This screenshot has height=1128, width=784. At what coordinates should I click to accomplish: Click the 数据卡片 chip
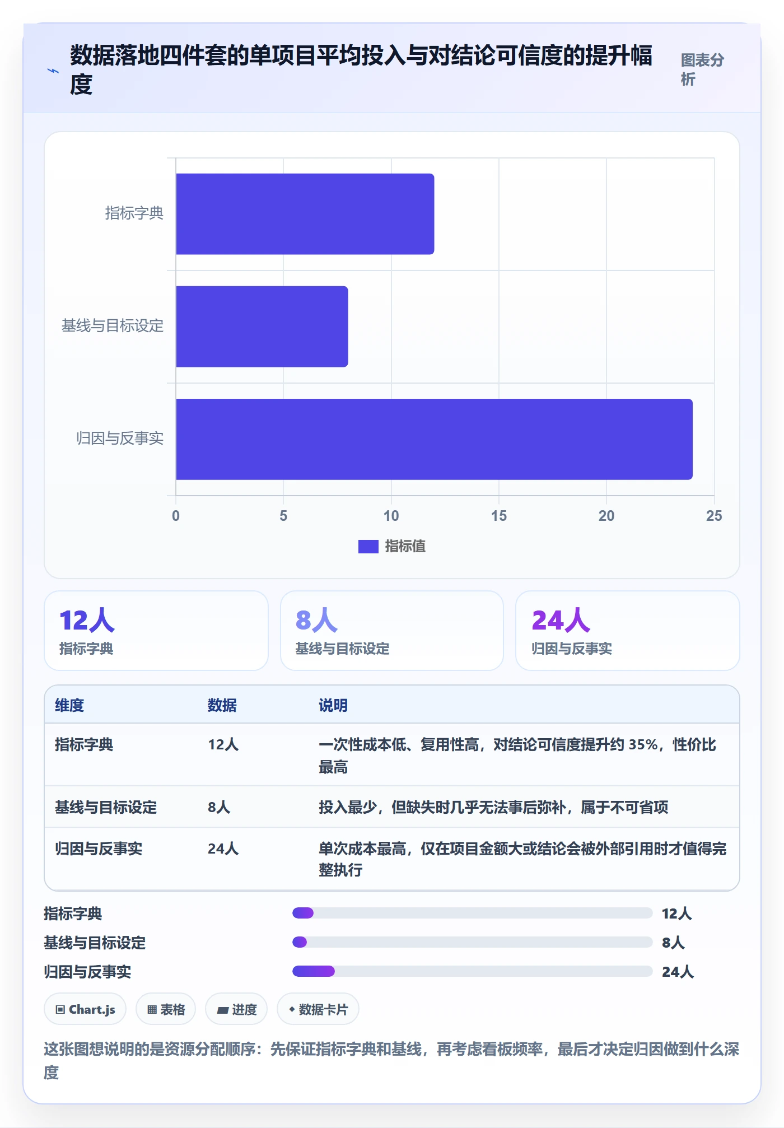point(318,1009)
